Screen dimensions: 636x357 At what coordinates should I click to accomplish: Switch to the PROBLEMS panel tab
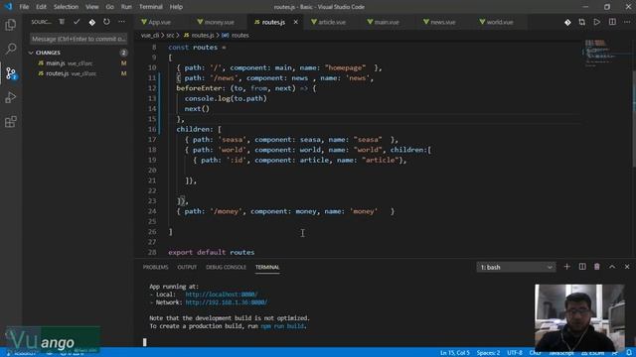pyautogui.click(x=155, y=267)
